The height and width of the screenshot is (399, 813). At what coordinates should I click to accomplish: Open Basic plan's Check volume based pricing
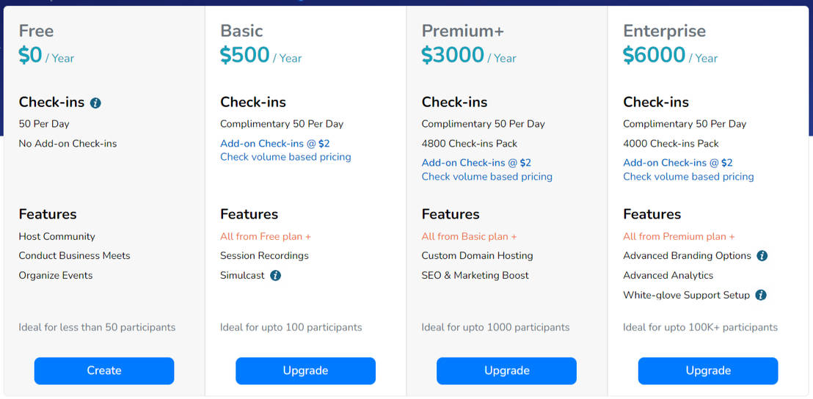[285, 157]
